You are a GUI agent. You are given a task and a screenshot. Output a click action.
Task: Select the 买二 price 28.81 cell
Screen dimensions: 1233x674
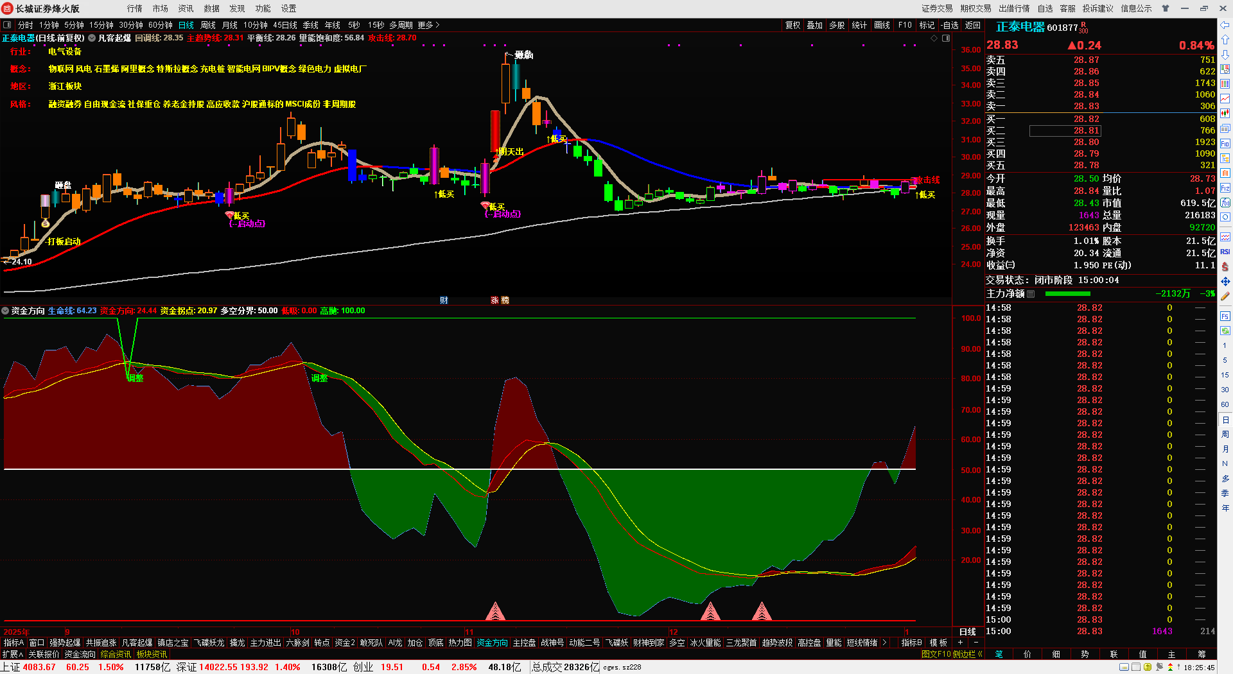1065,131
